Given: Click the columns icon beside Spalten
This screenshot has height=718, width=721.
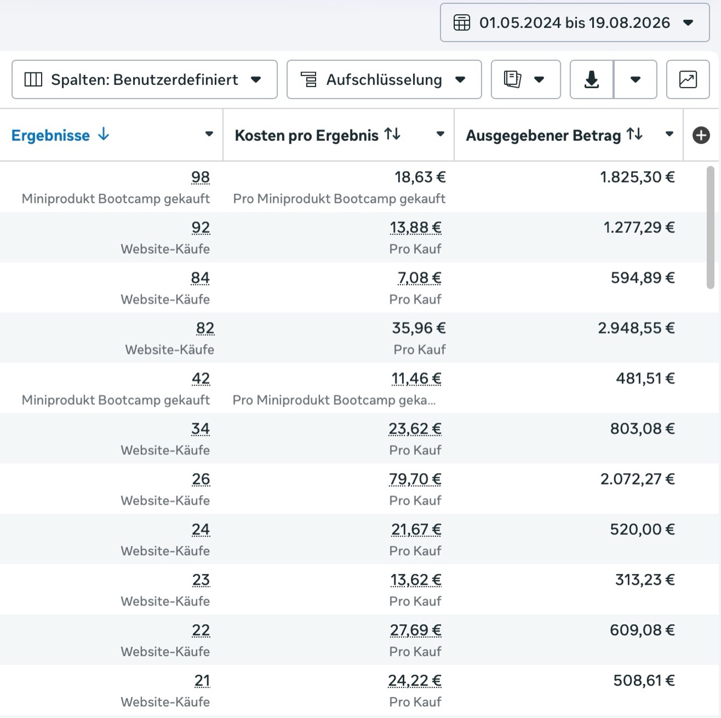Looking at the screenshot, I should [33, 80].
